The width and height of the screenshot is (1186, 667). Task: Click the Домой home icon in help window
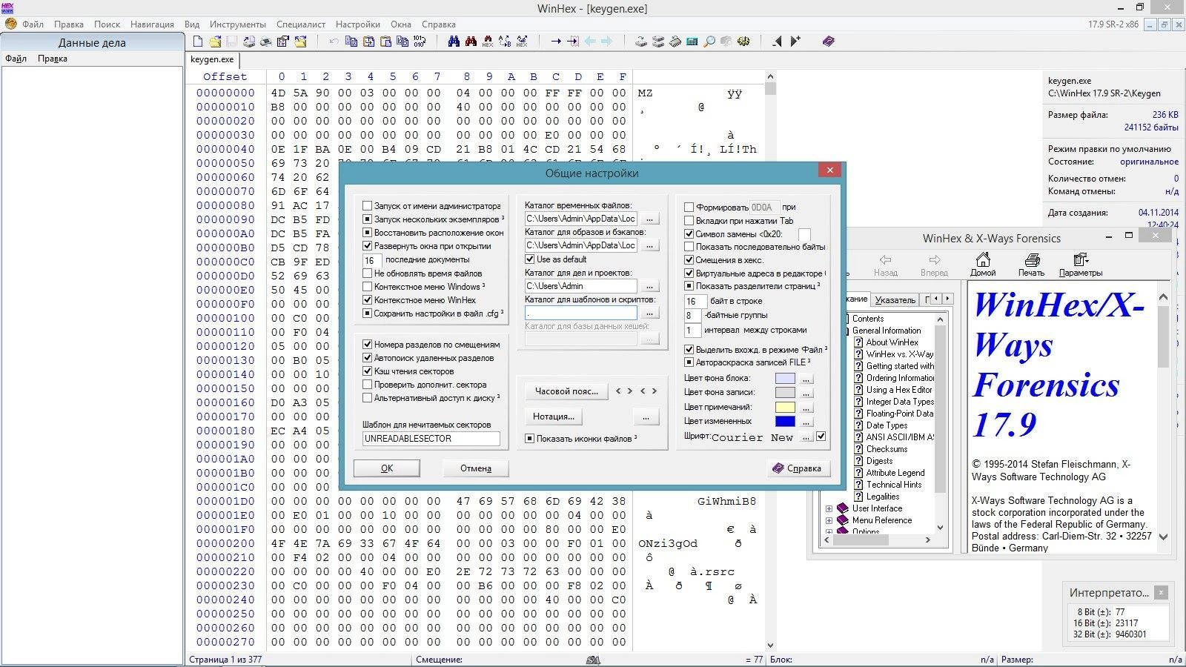coord(983,265)
